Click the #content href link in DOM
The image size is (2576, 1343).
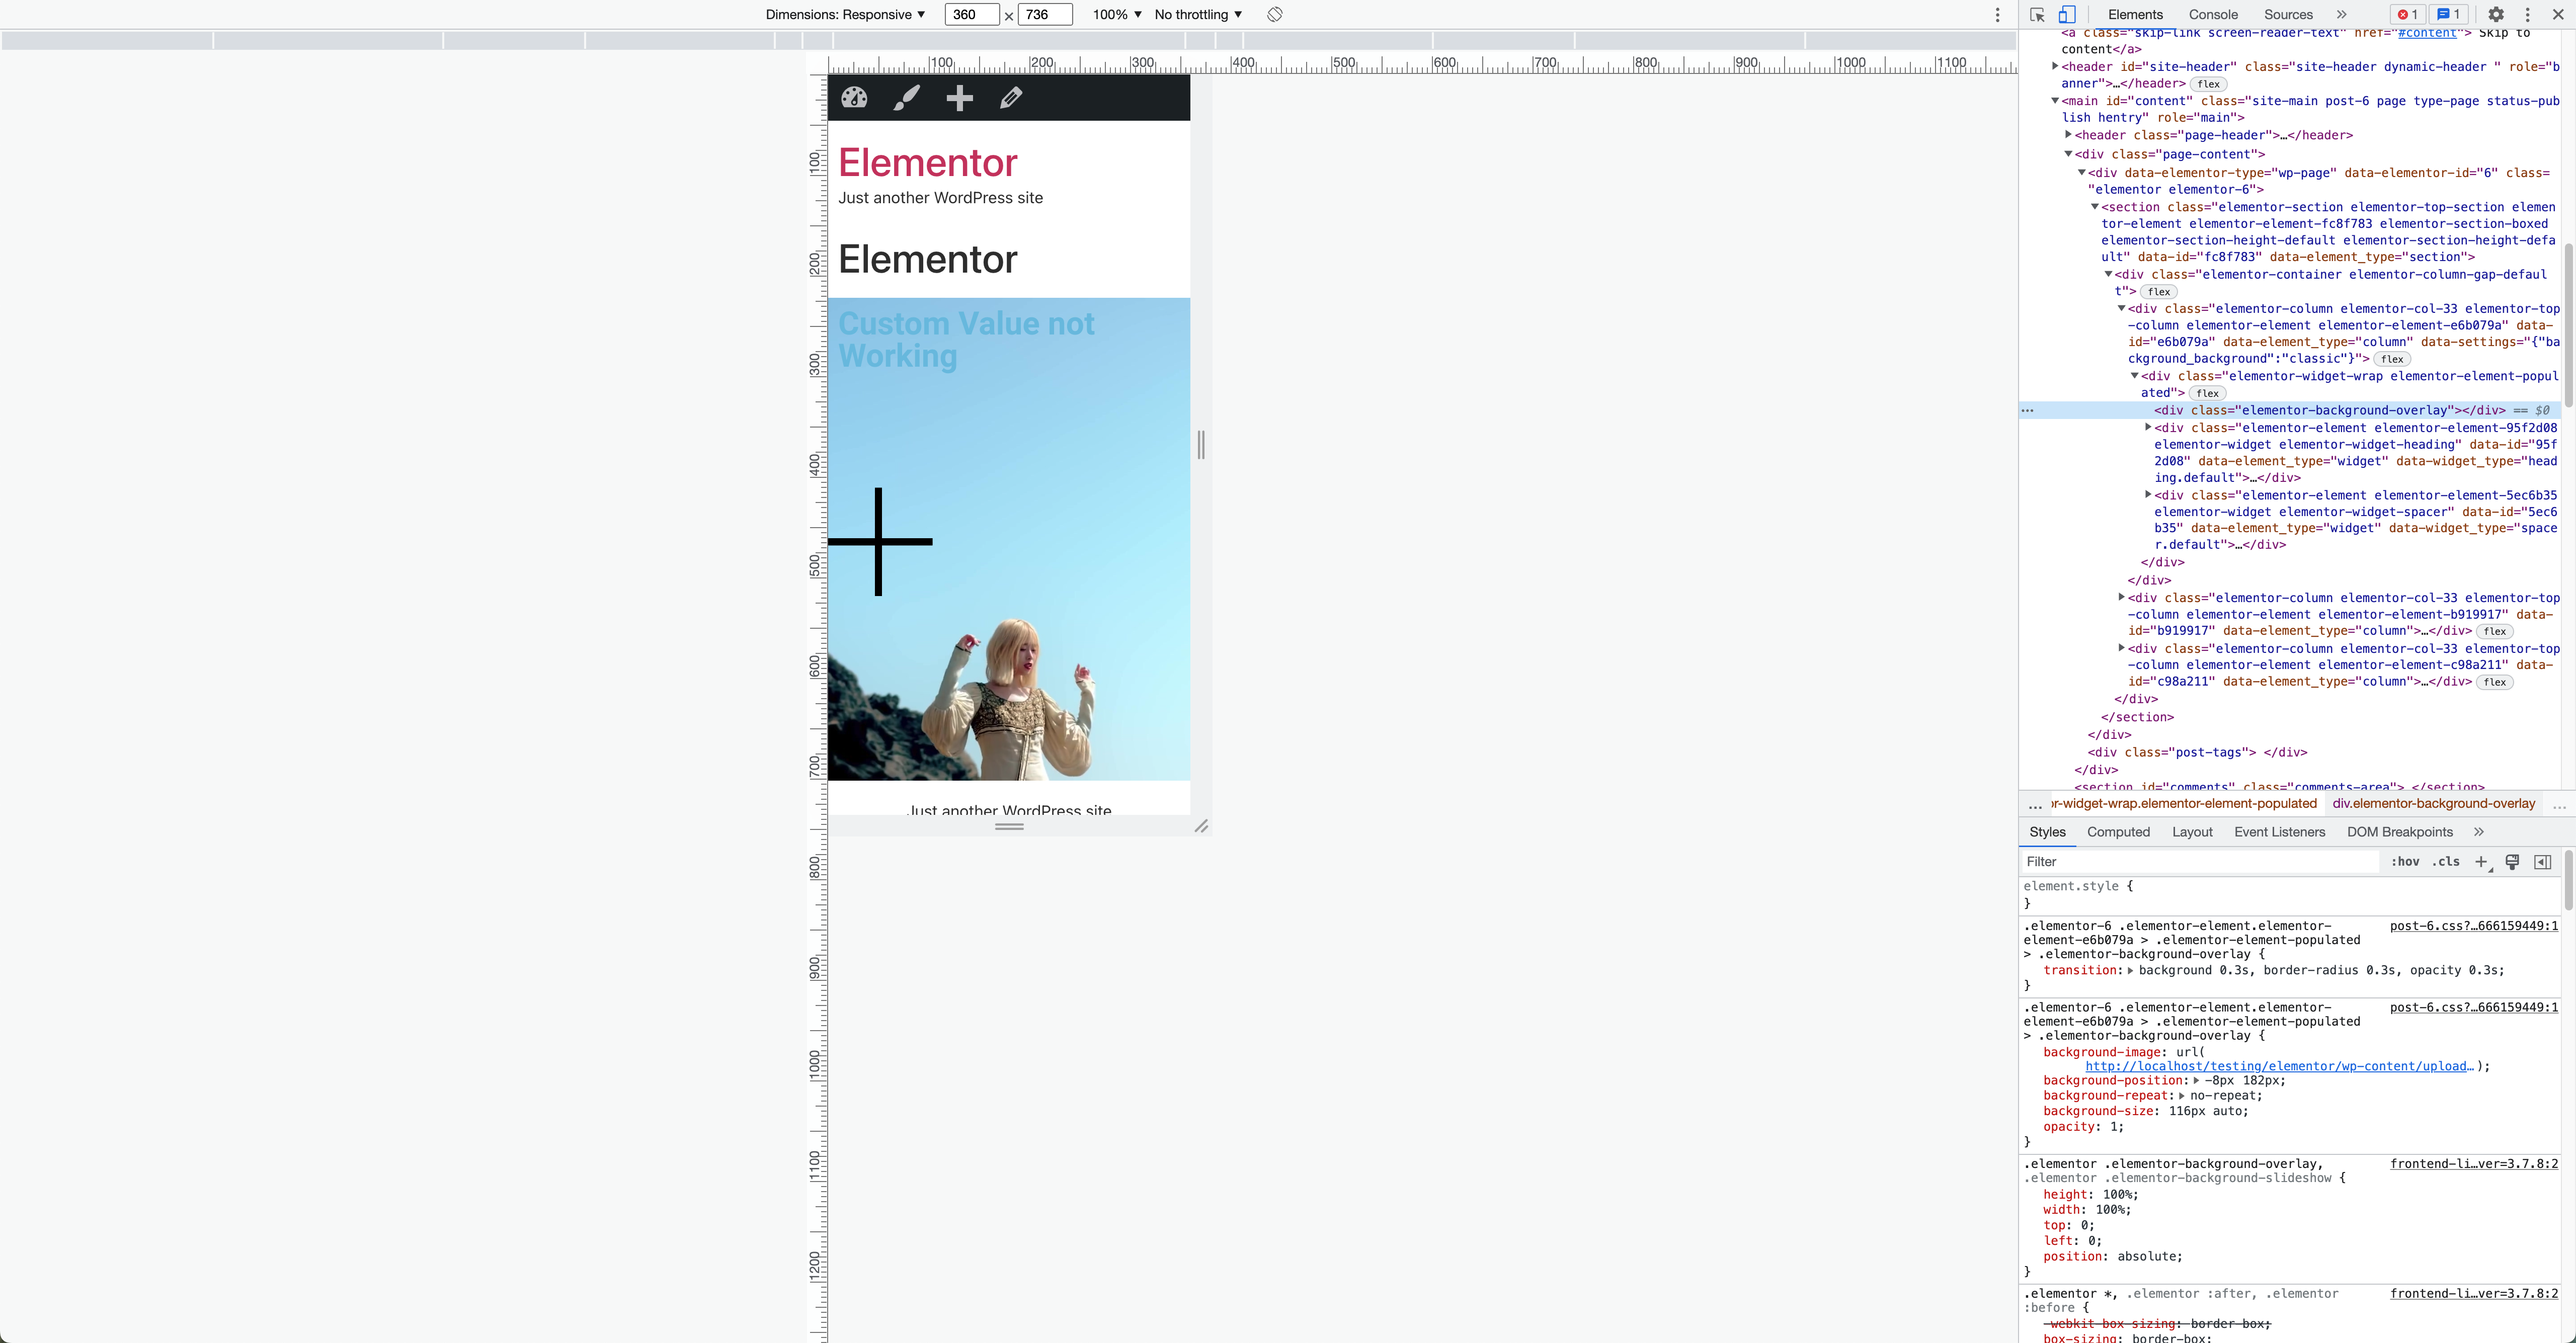point(2427,33)
